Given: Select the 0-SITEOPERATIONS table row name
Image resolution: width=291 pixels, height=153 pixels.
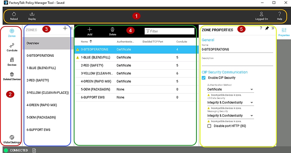Looking at the screenshot, I should click(x=94, y=50).
